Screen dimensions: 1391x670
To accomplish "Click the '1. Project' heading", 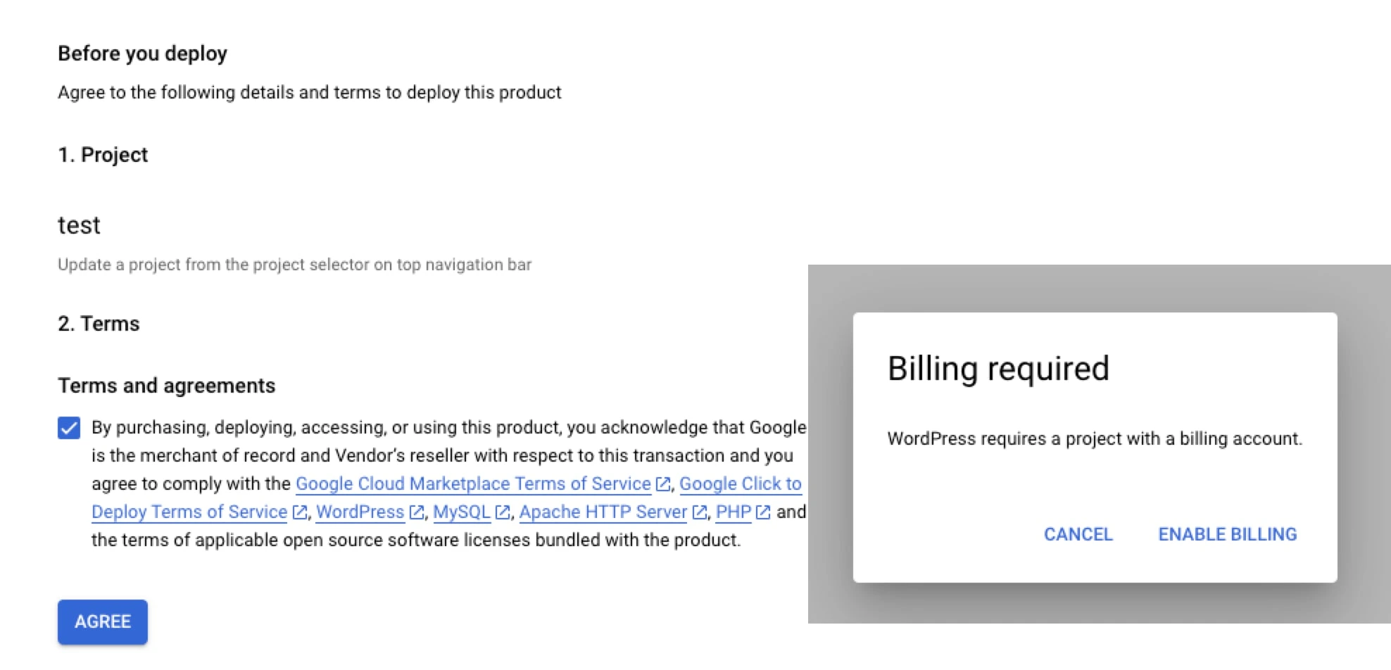I will click(x=103, y=155).
